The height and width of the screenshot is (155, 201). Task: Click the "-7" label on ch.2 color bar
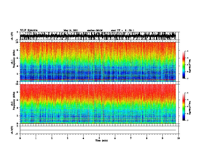187,120
